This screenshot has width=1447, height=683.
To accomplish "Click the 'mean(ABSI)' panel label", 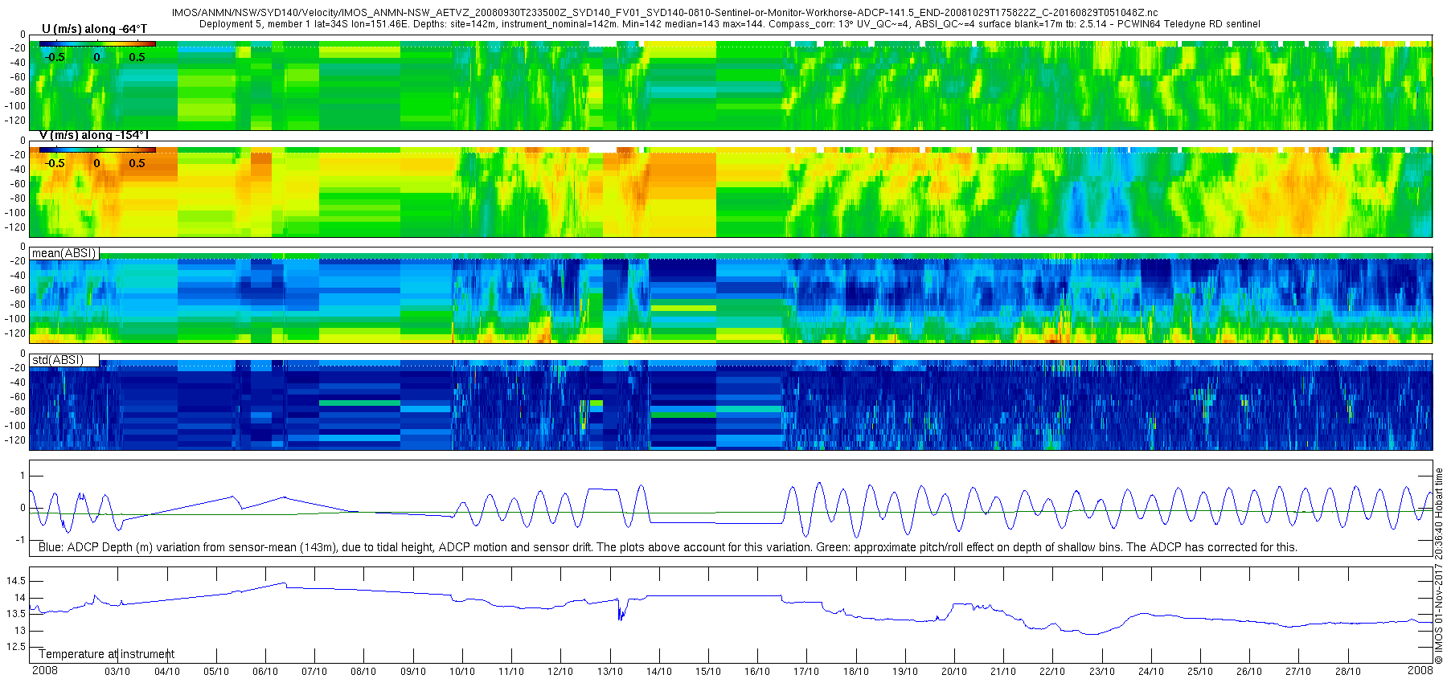I will click(x=64, y=253).
